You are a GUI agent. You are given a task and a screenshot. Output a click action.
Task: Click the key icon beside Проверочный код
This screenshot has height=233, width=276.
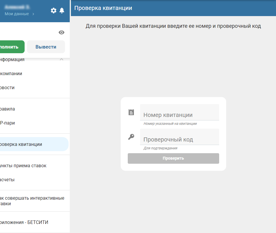click(x=131, y=137)
